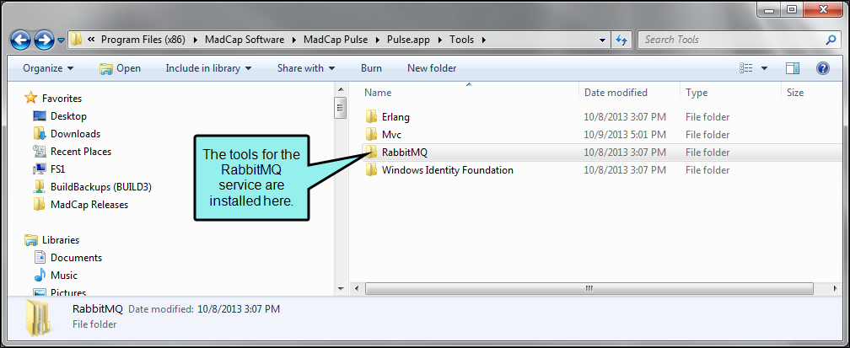Select MadCap Pulse breadcrumb
This screenshot has height=348, width=850.
point(336,40)
